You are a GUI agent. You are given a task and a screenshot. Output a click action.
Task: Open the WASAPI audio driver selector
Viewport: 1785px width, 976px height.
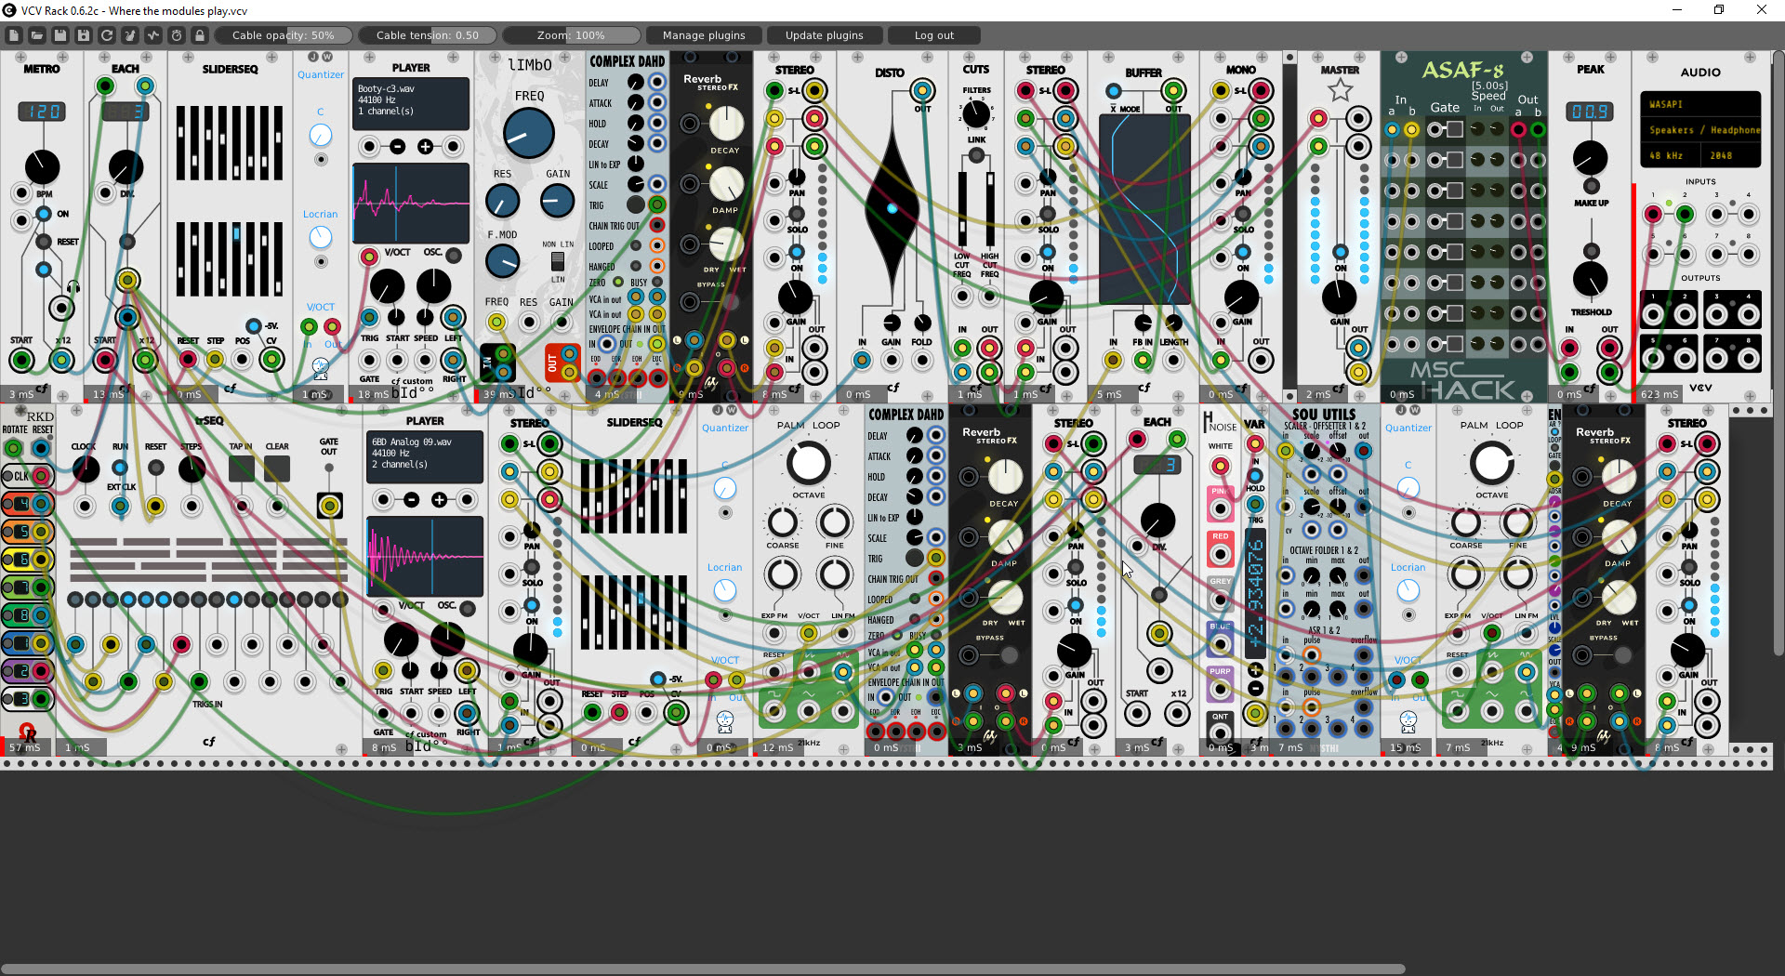point(1700,104)
